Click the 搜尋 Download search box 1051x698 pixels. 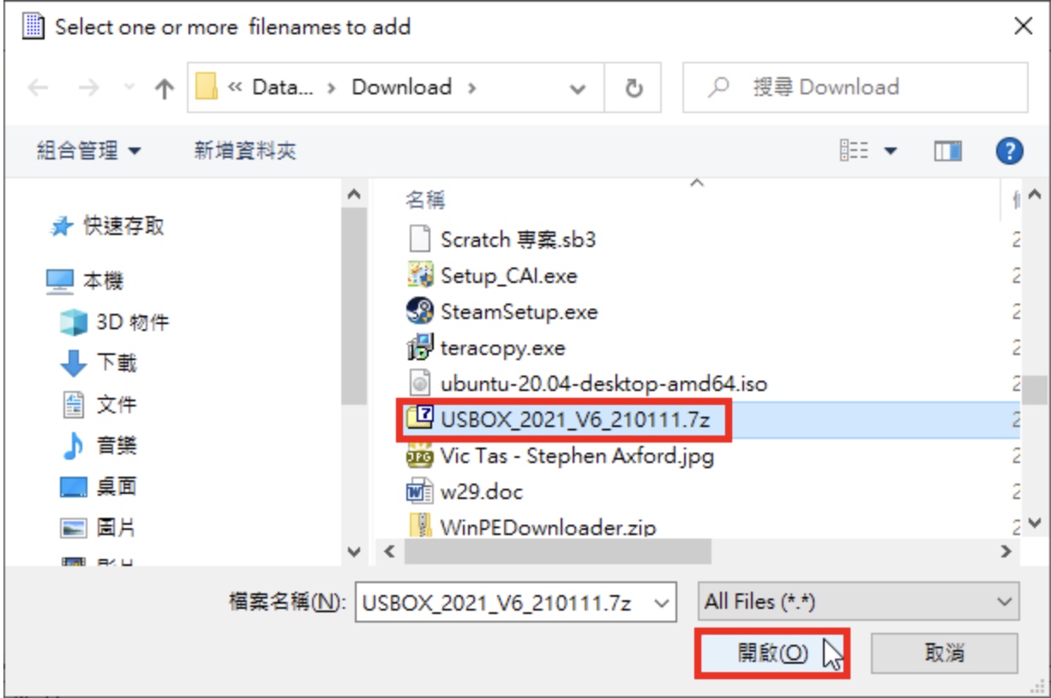(x=855, y=87)
